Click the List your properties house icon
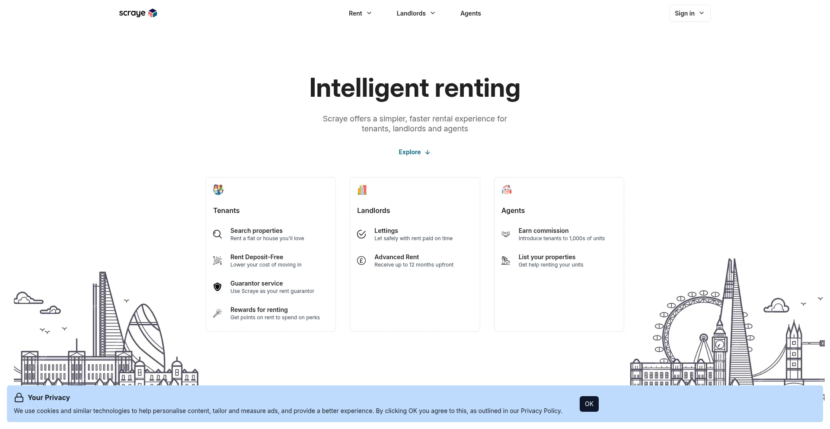Screen dimensions: 830x429 coord(506,261)
